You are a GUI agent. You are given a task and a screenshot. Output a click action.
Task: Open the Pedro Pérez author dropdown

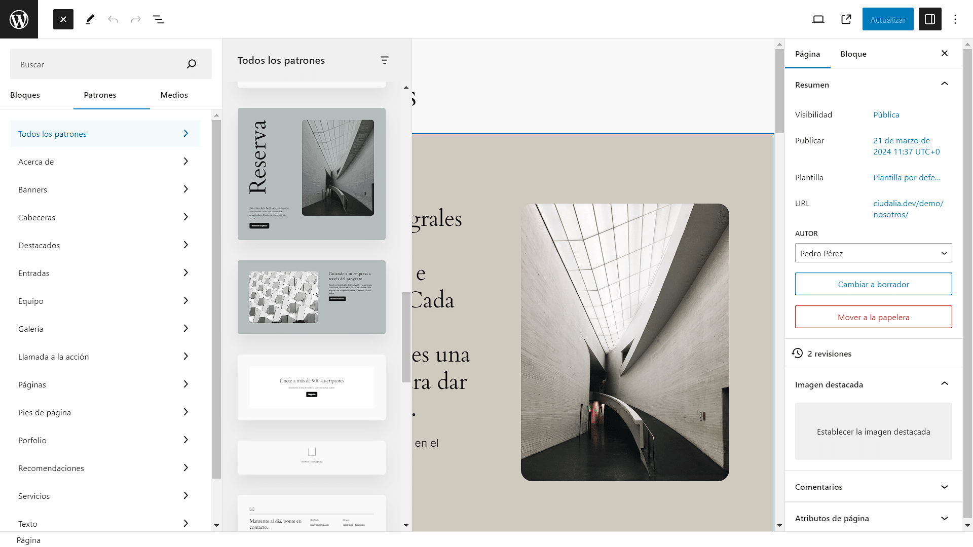pyautogui.click(x=873, y=253)
